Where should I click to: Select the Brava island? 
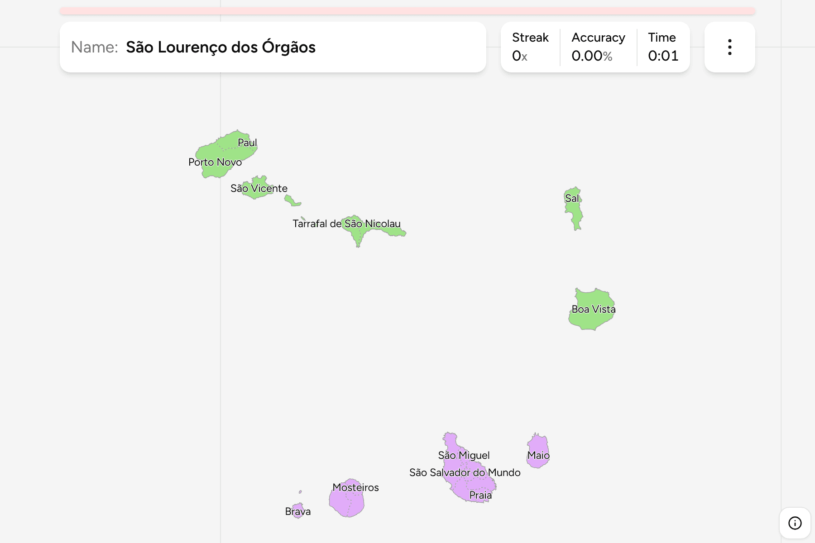pos(298,511)
